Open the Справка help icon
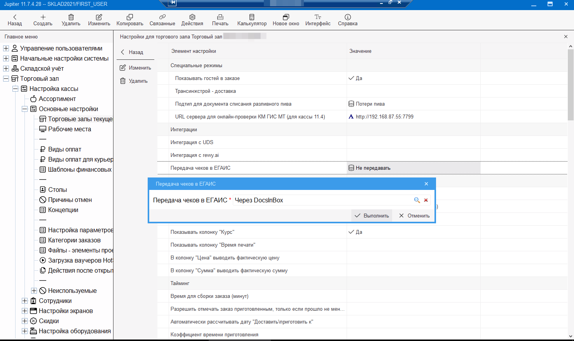Viewport: 574px width, 341px height. 347,17
